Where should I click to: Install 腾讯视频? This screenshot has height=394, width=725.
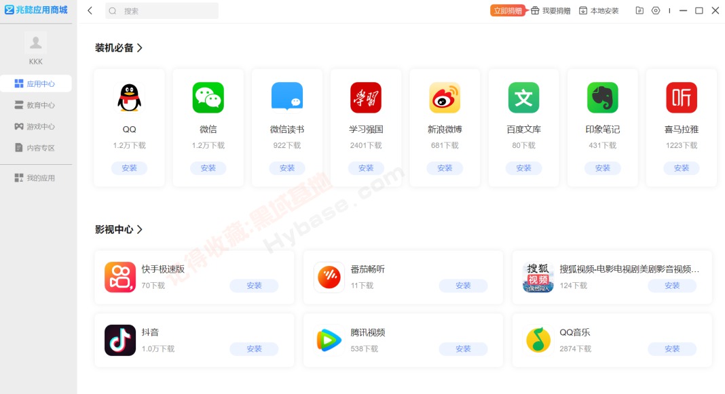pos(463,349)
